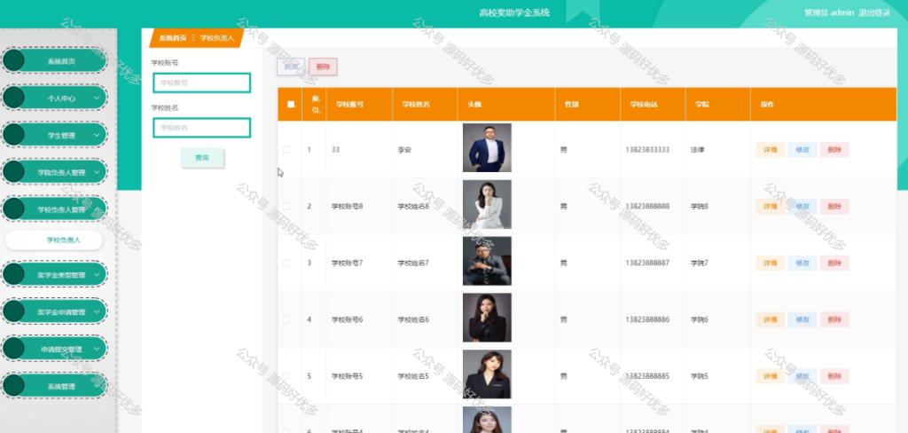The width and height of the screenshot is (908, 433).
Task: Open 详情 for the 学校账号6 row
Action: click(771, 319)
